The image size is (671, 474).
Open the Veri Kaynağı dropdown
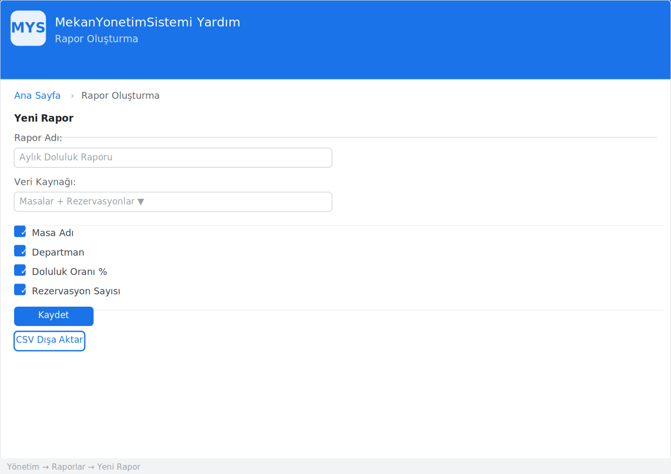tap(173, 202)
